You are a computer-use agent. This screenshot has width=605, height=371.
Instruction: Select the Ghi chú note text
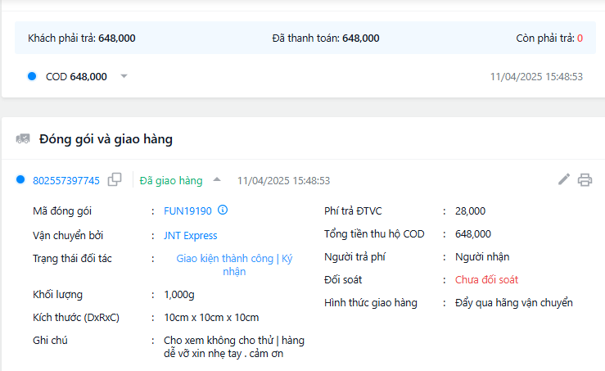pyautogui.click(x=233, y=346)
